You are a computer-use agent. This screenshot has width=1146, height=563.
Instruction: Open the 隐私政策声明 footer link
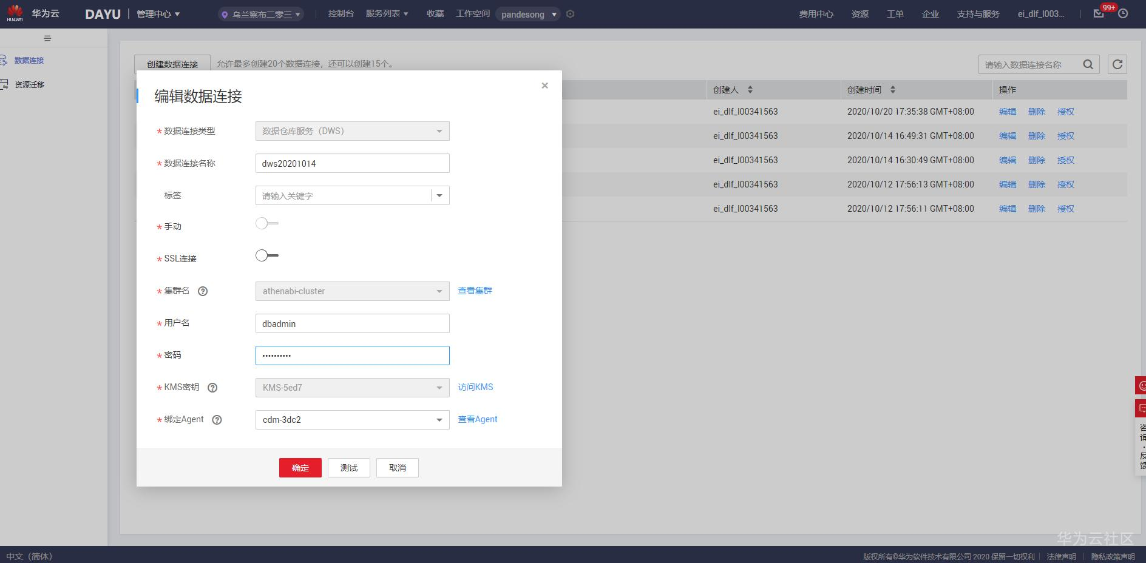point(1113,556)
